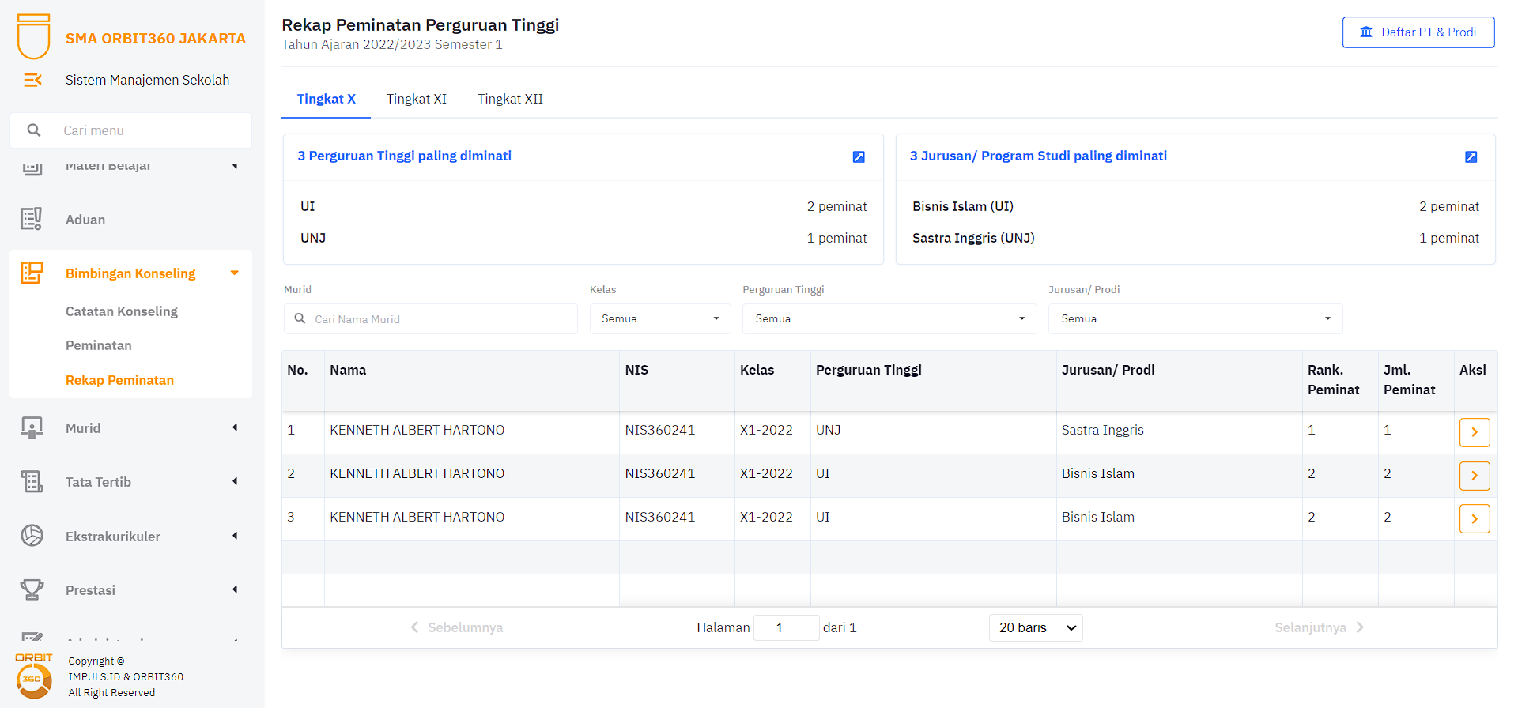Open Catatan Konseling submenu link

click(122, 311)
